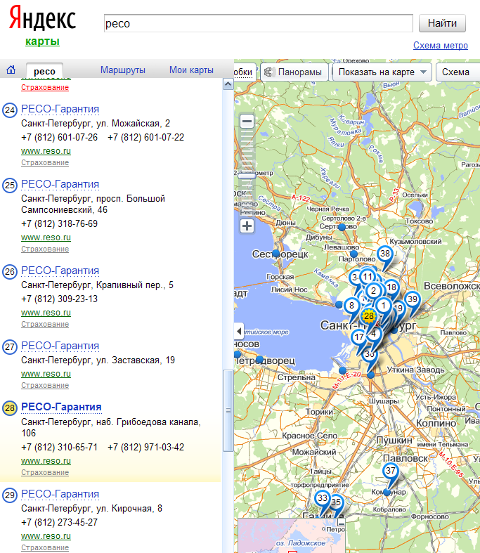Open the home icon tab
The height and width of the screenshot is (553, 480).
pyautogui.click(x=11, y=70)
